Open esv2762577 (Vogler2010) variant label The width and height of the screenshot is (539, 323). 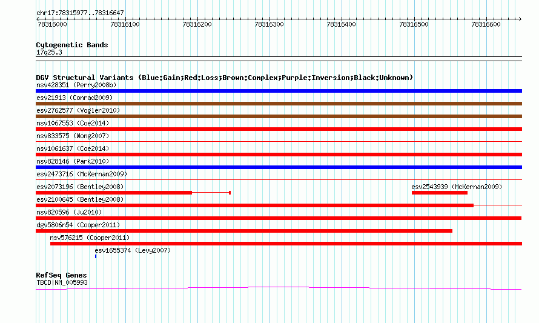78,110
